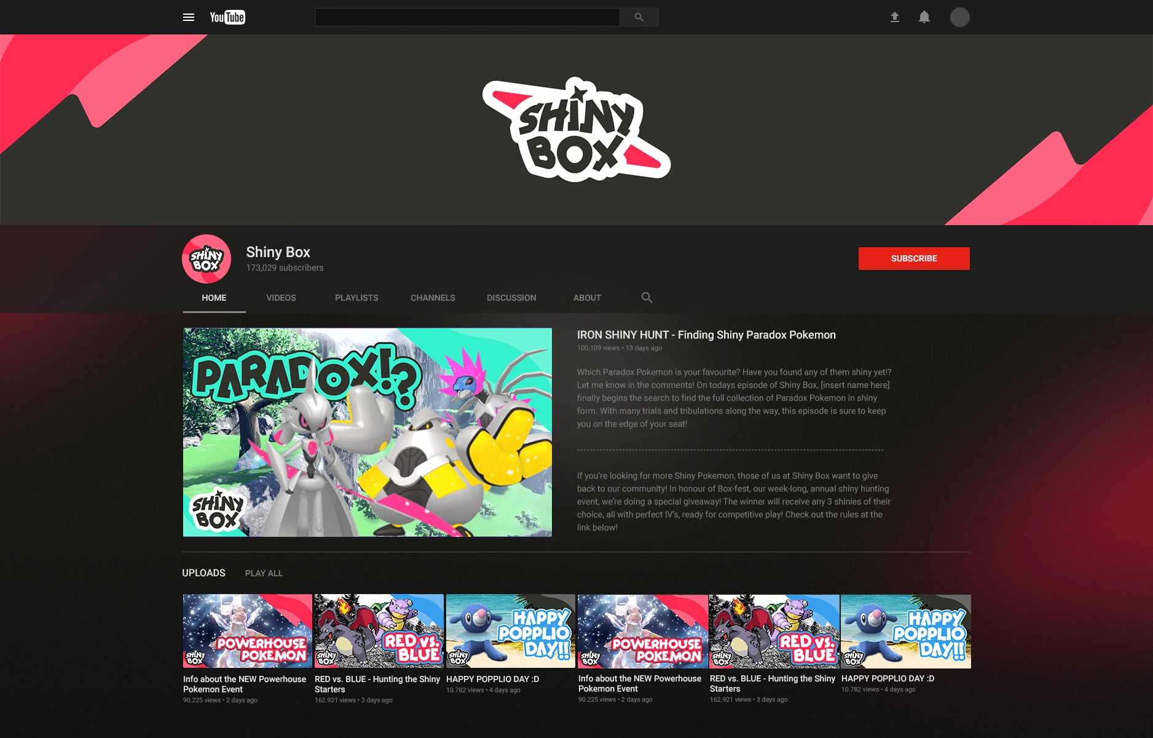Screen dimensions: 1153x738
Task: Focus the YouTube search input field
Action: (467, 17)
